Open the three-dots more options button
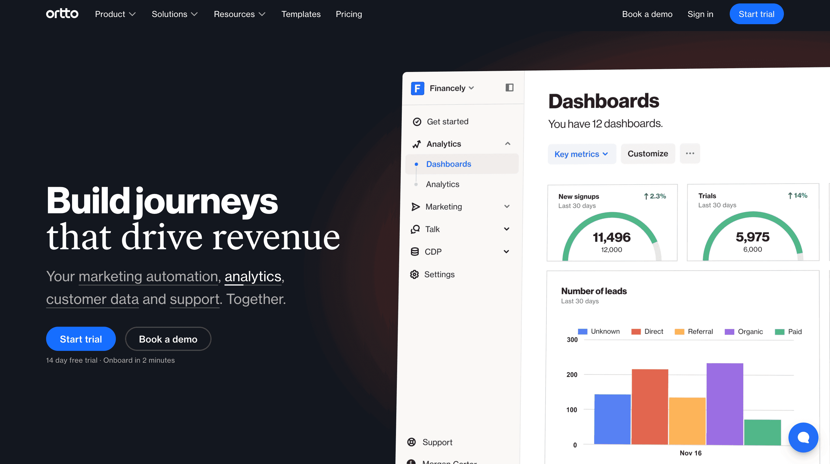The width and height of the screenshot is (830, 464). coord(690,153)
